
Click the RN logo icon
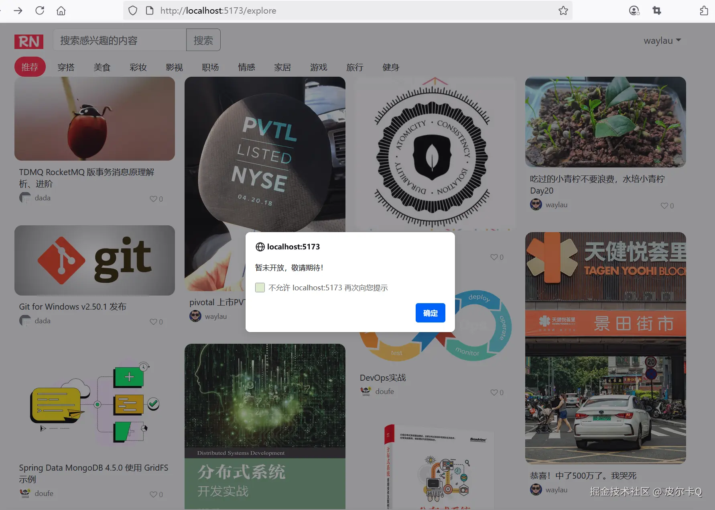28,41
